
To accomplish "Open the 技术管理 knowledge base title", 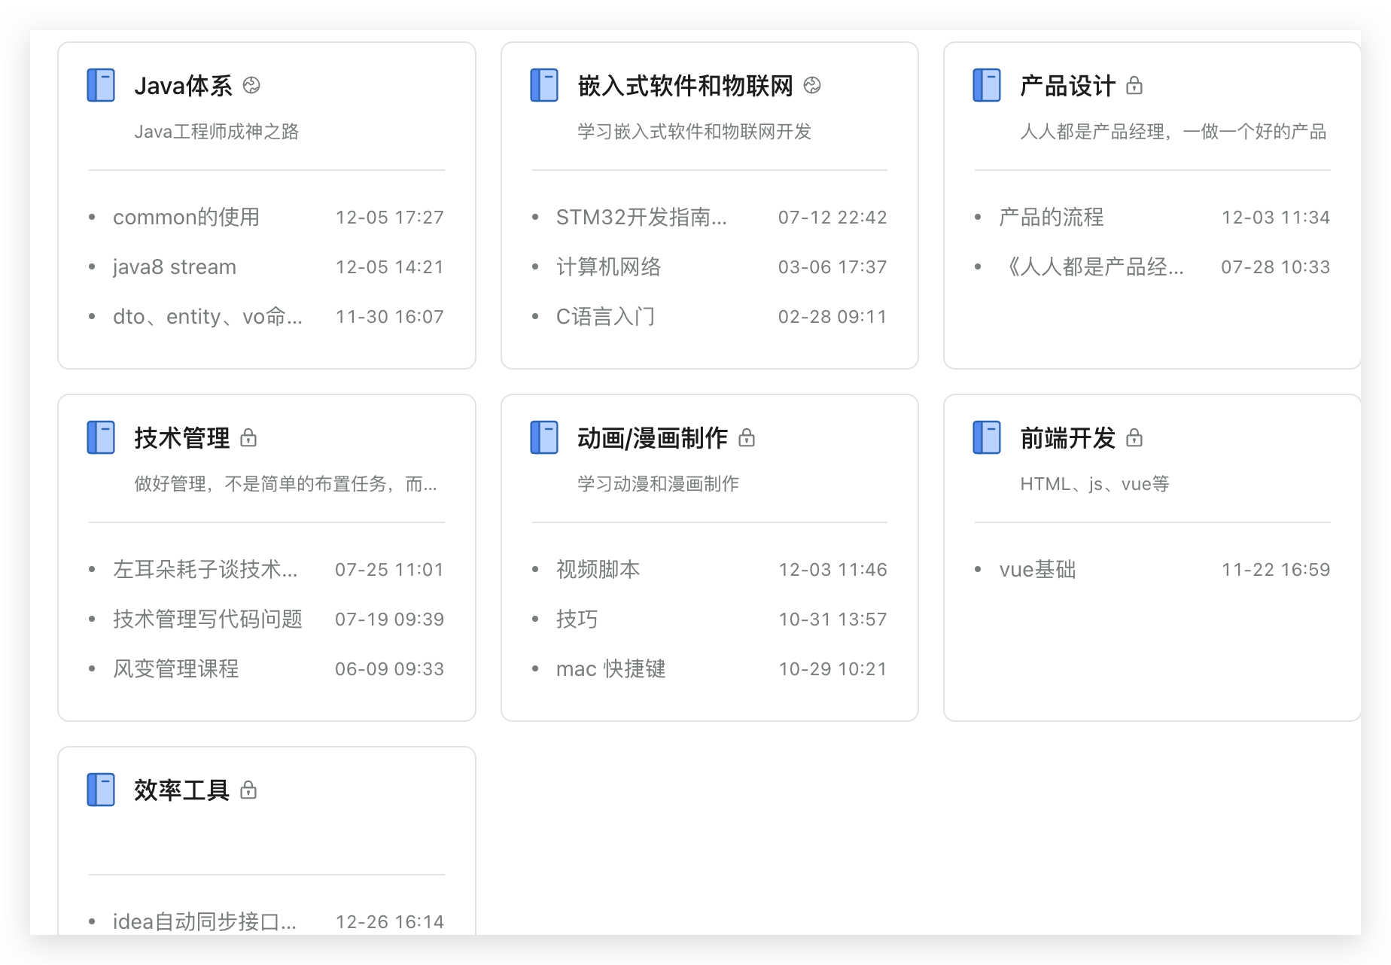I will tap(182, 438).
